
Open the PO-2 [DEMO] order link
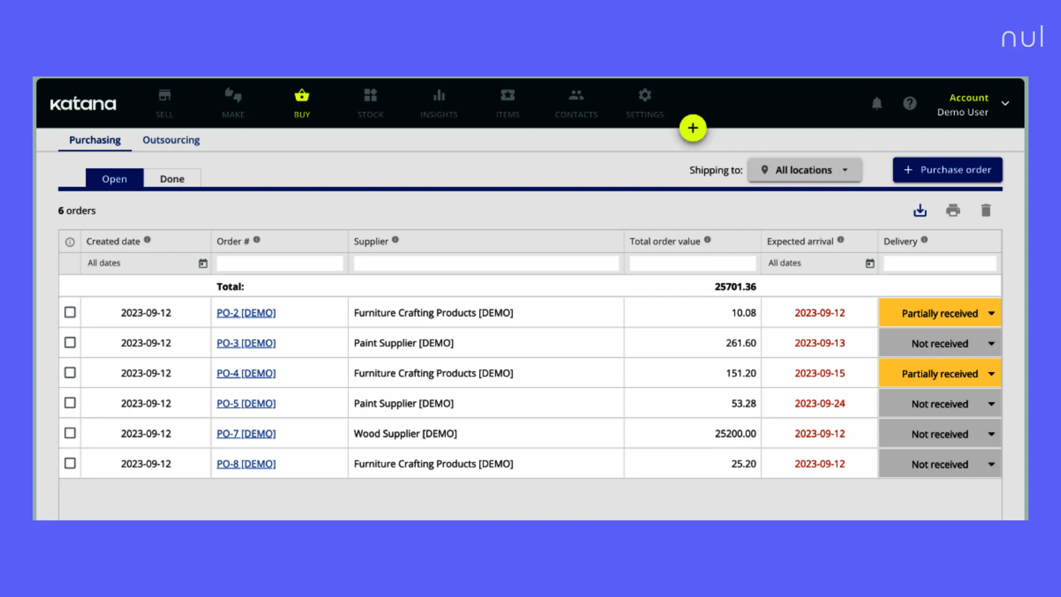click(x=246, y=313)
